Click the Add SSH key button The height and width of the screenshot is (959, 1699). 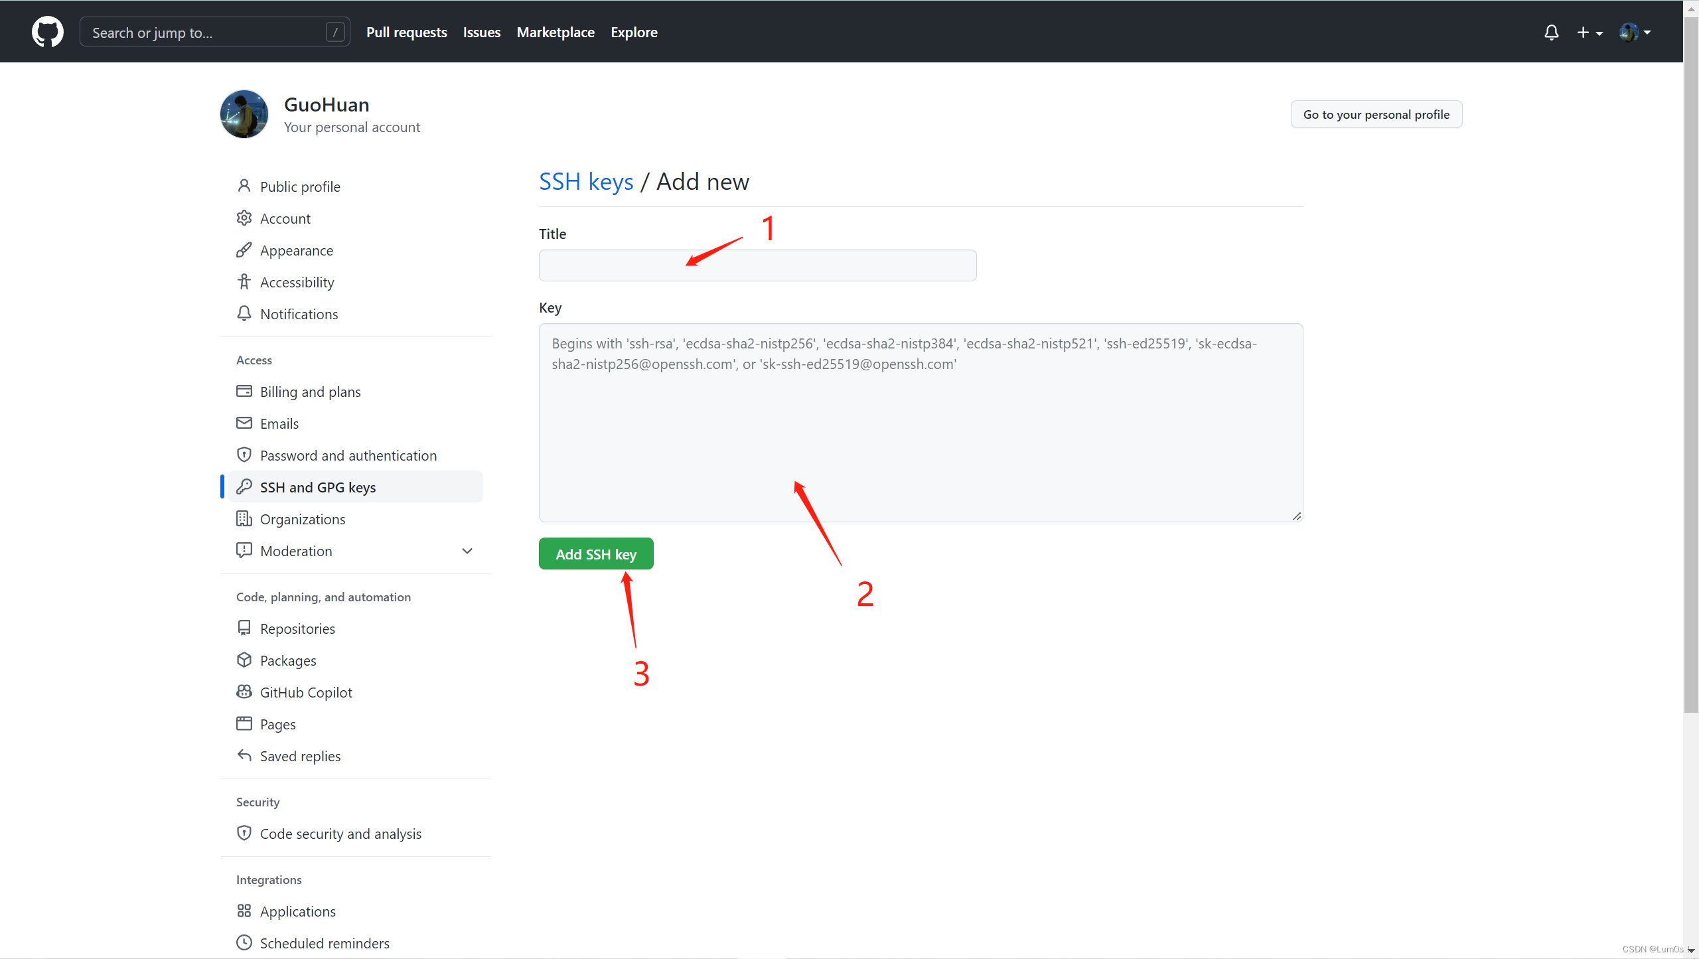point(595,553)
